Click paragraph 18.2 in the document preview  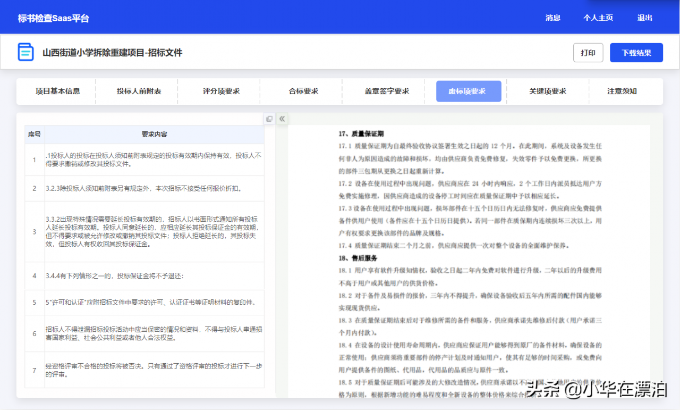tap(470, 301)
